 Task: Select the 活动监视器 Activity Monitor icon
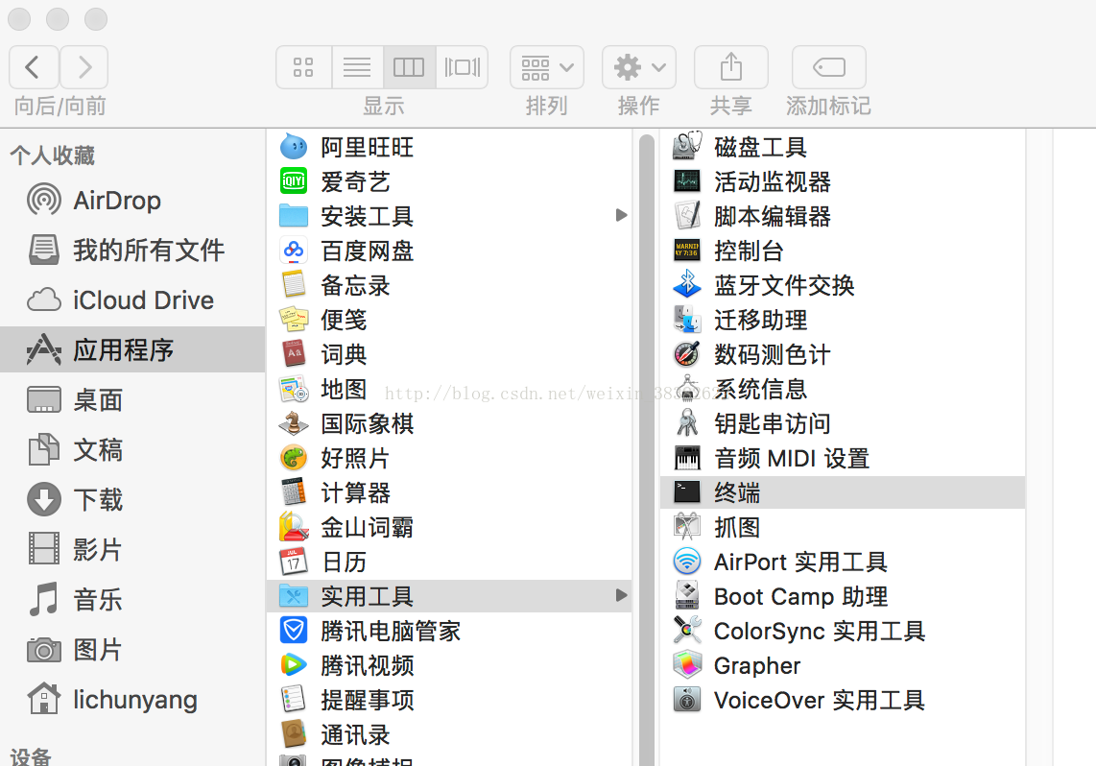(687, 181)
